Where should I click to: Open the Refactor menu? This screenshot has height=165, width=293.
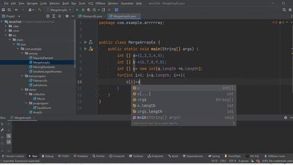54,3
